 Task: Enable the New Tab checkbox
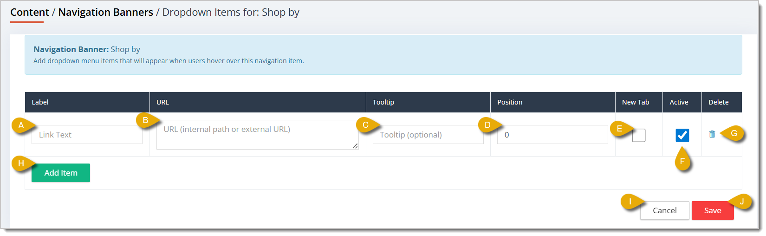(639, 135)
